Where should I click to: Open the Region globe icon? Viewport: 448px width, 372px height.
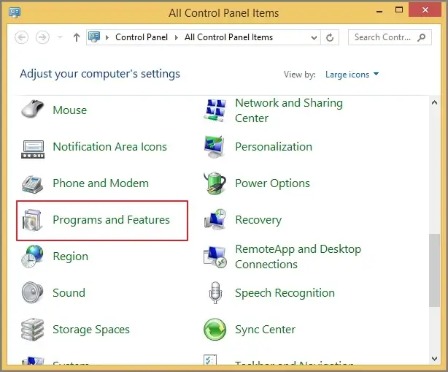click(32, 257)
